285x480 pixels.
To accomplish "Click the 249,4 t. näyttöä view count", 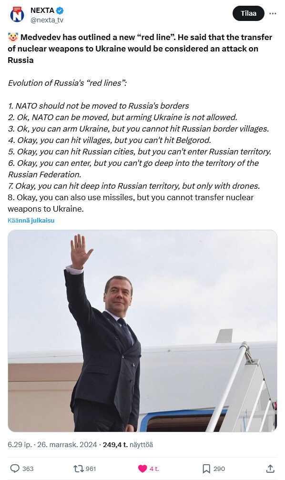I will pos(128,445).
